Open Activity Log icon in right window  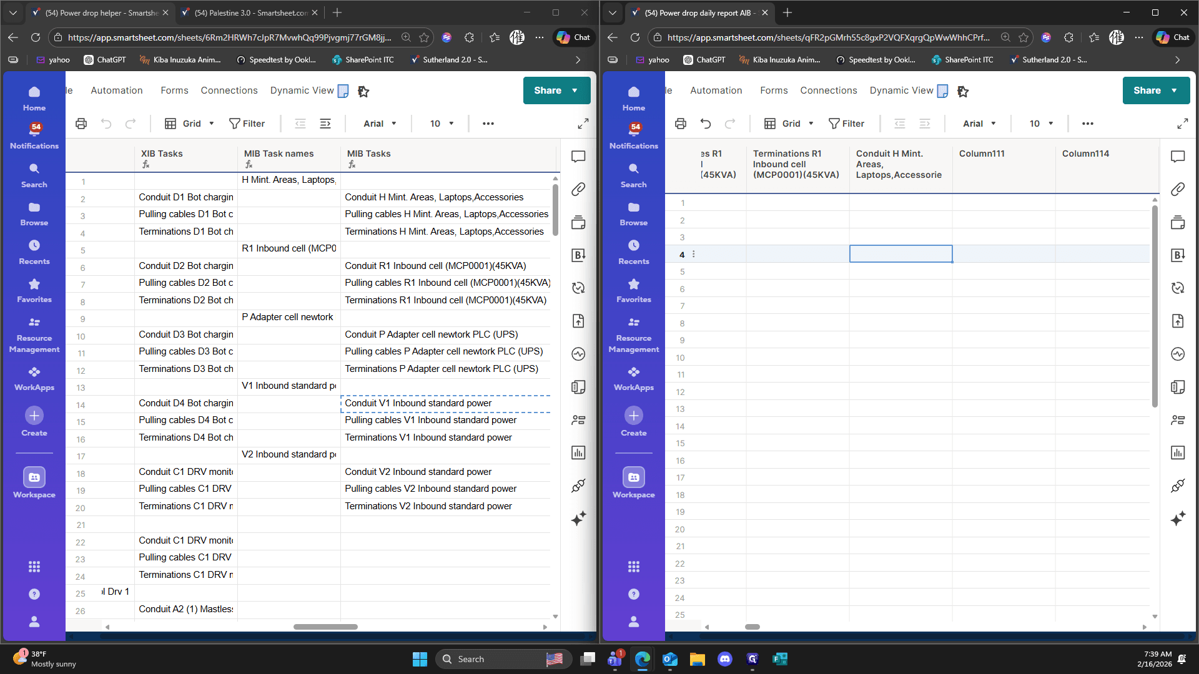tap(1178, 354)
